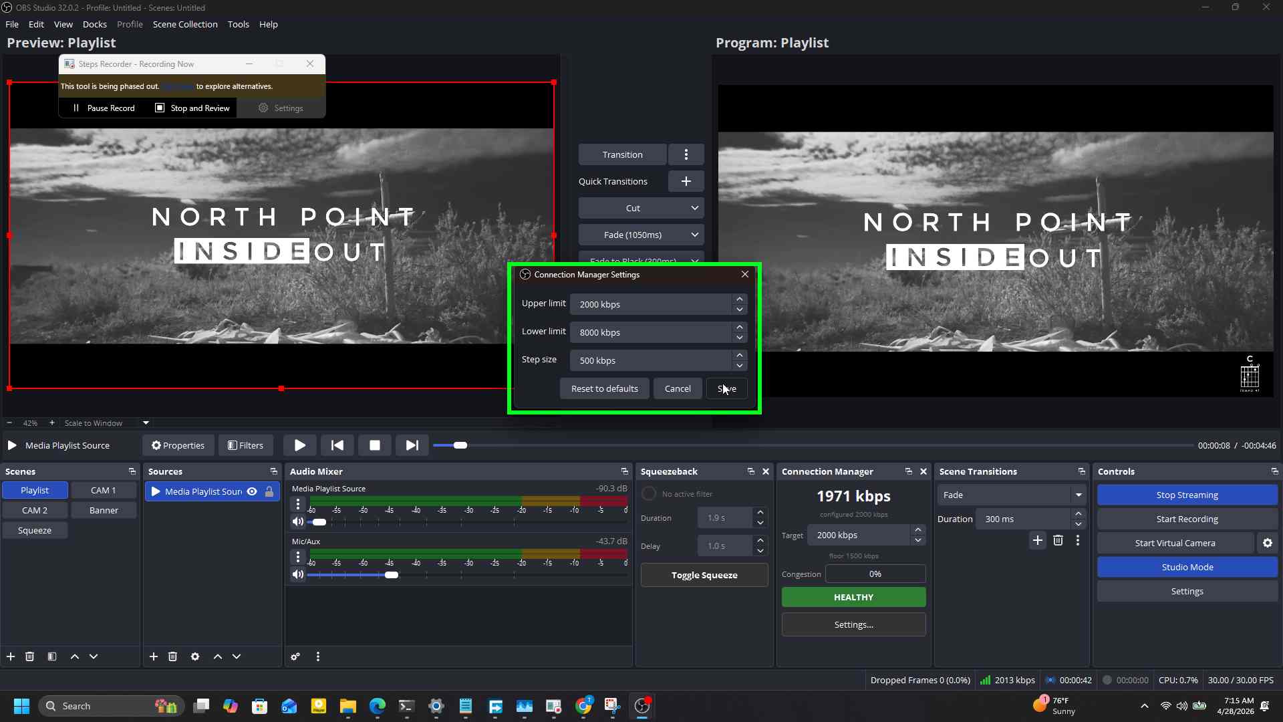The height and width of the screenshot is (722, 1283).
Task: Move scene down in list
Action: pos(94,656)
